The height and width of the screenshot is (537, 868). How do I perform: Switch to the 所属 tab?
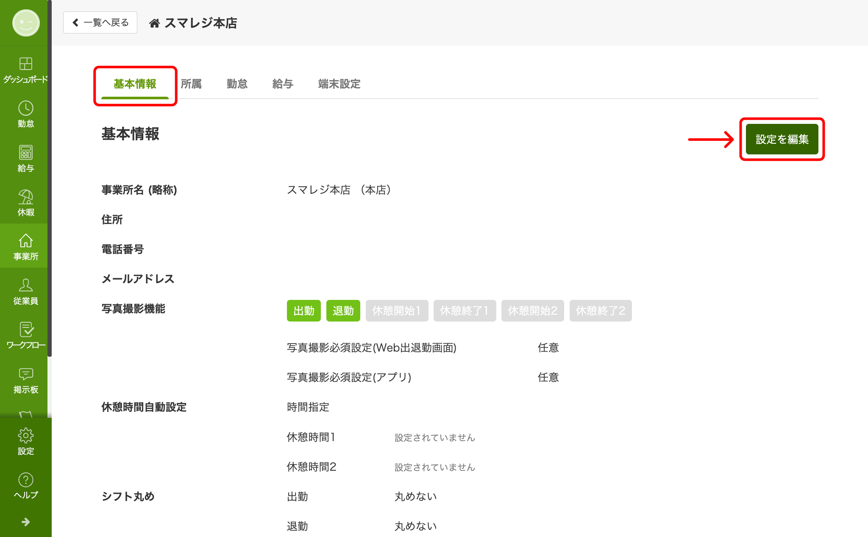tap(191, 84)
